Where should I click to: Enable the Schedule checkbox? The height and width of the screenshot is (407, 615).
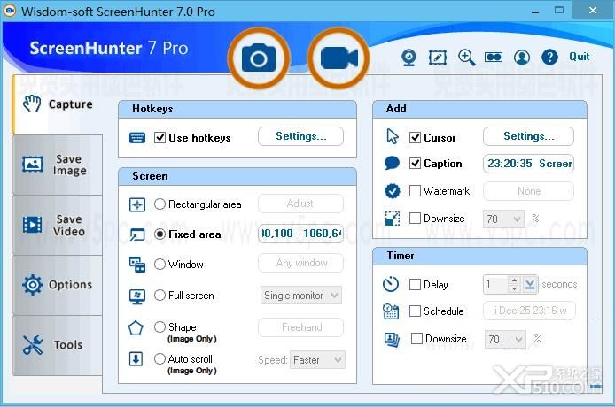coord(415,311)
